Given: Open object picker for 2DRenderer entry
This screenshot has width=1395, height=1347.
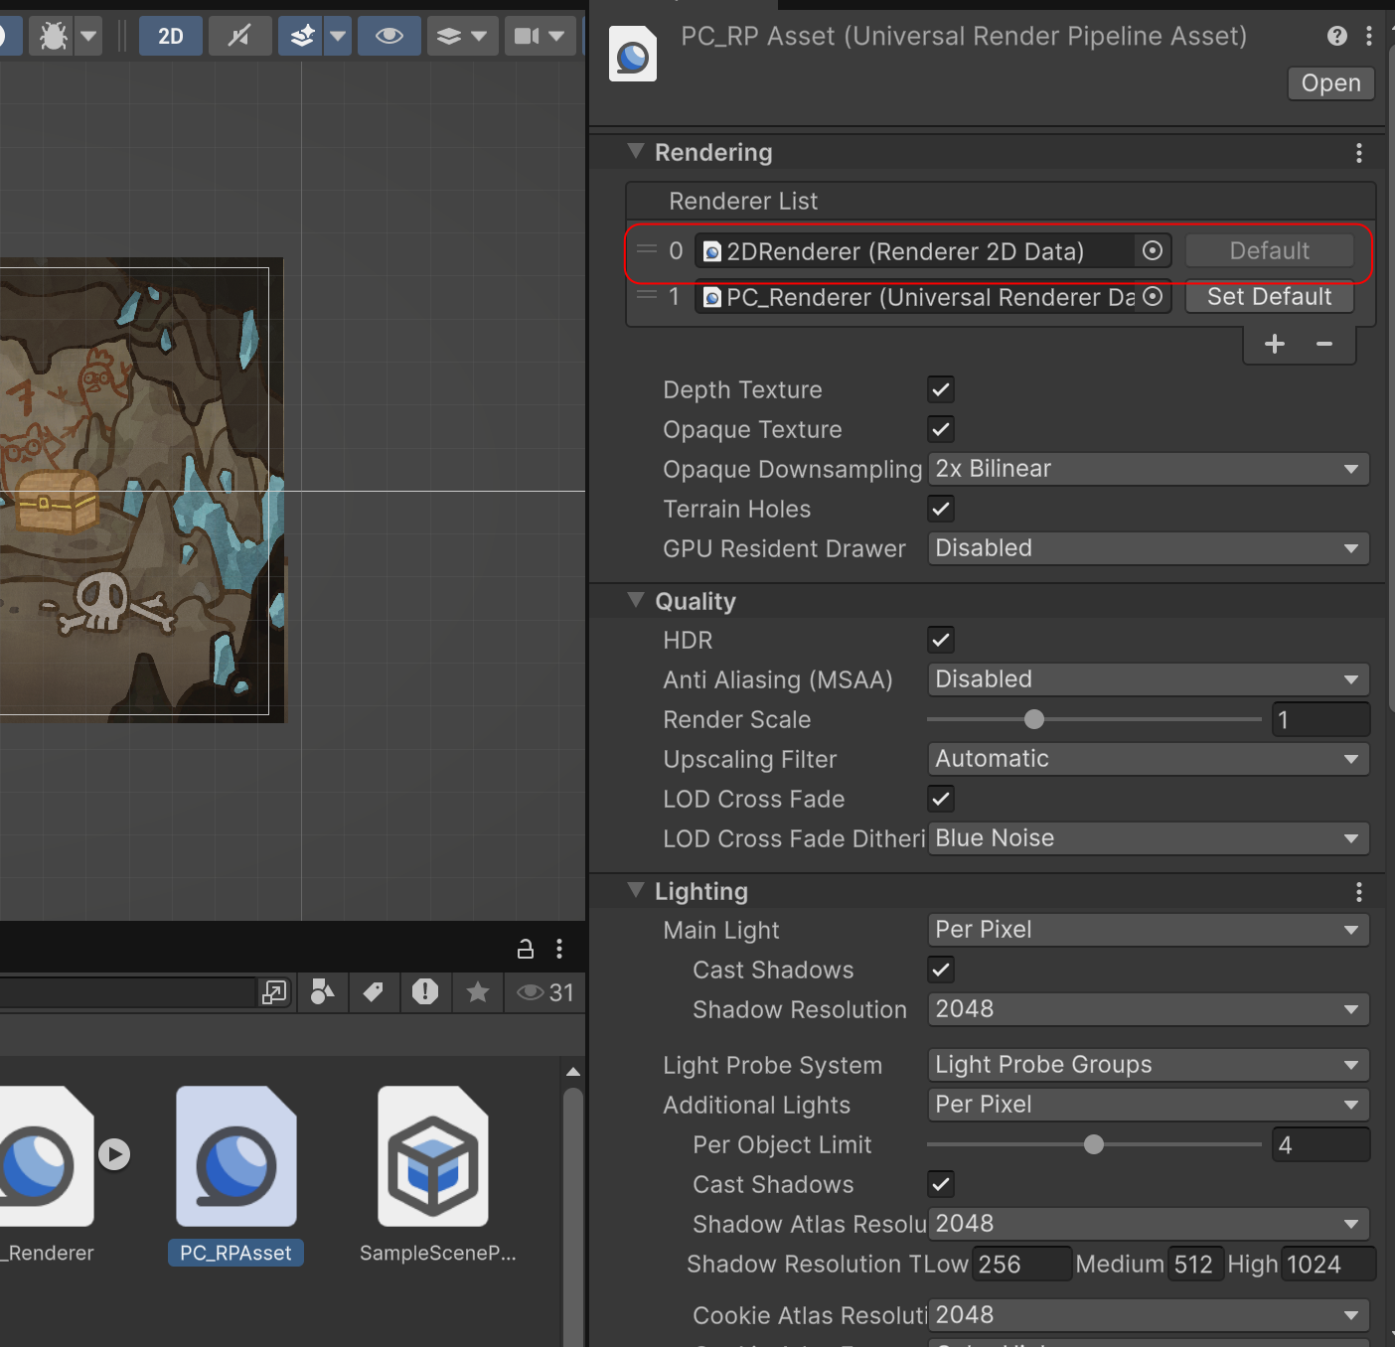Looking at the screenshot, I should click(x=1153, y=251).
